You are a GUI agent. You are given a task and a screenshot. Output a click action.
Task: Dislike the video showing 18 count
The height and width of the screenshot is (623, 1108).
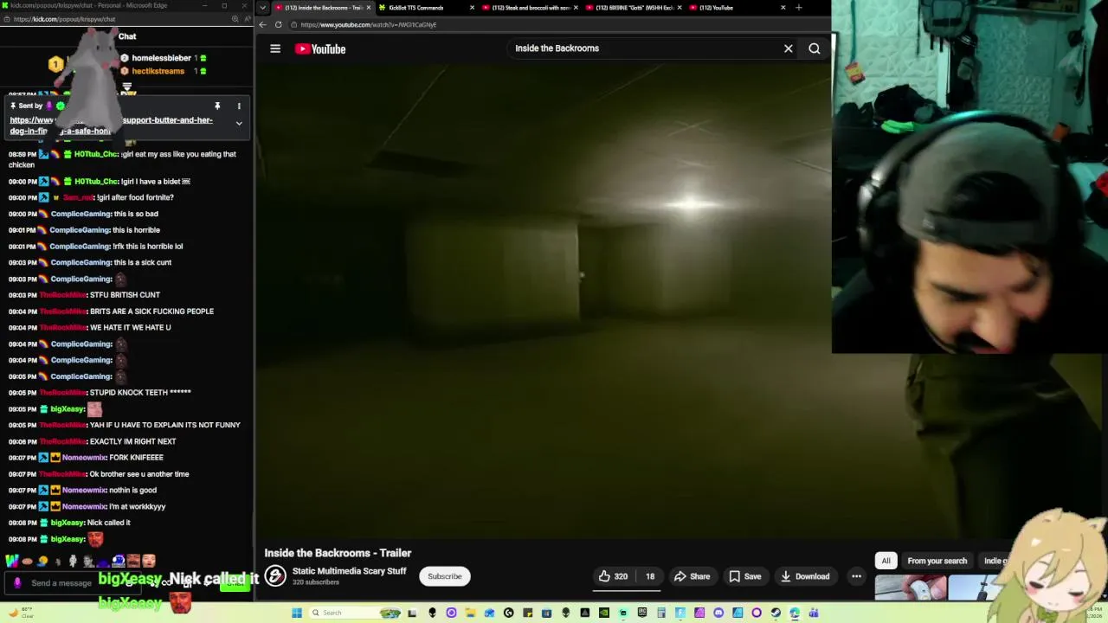coord(649,576)
